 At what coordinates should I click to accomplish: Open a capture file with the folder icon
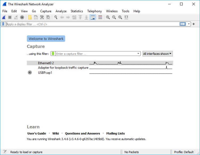pos(30,17)
